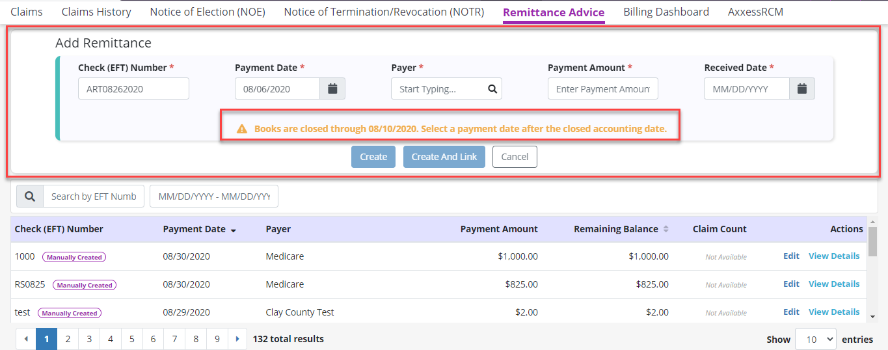The width and height of the screenshot is (888, 350).
Task: Click the Payment Amount input field
Action: pyautogui.click(x=602, y=89)
